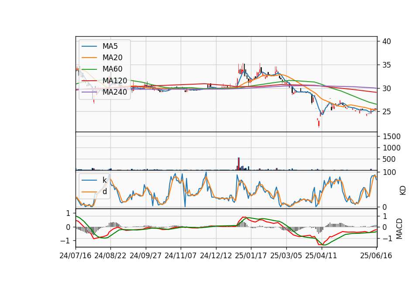
Task: Click the volume axis value 500
Action: (x=389, y=159)
